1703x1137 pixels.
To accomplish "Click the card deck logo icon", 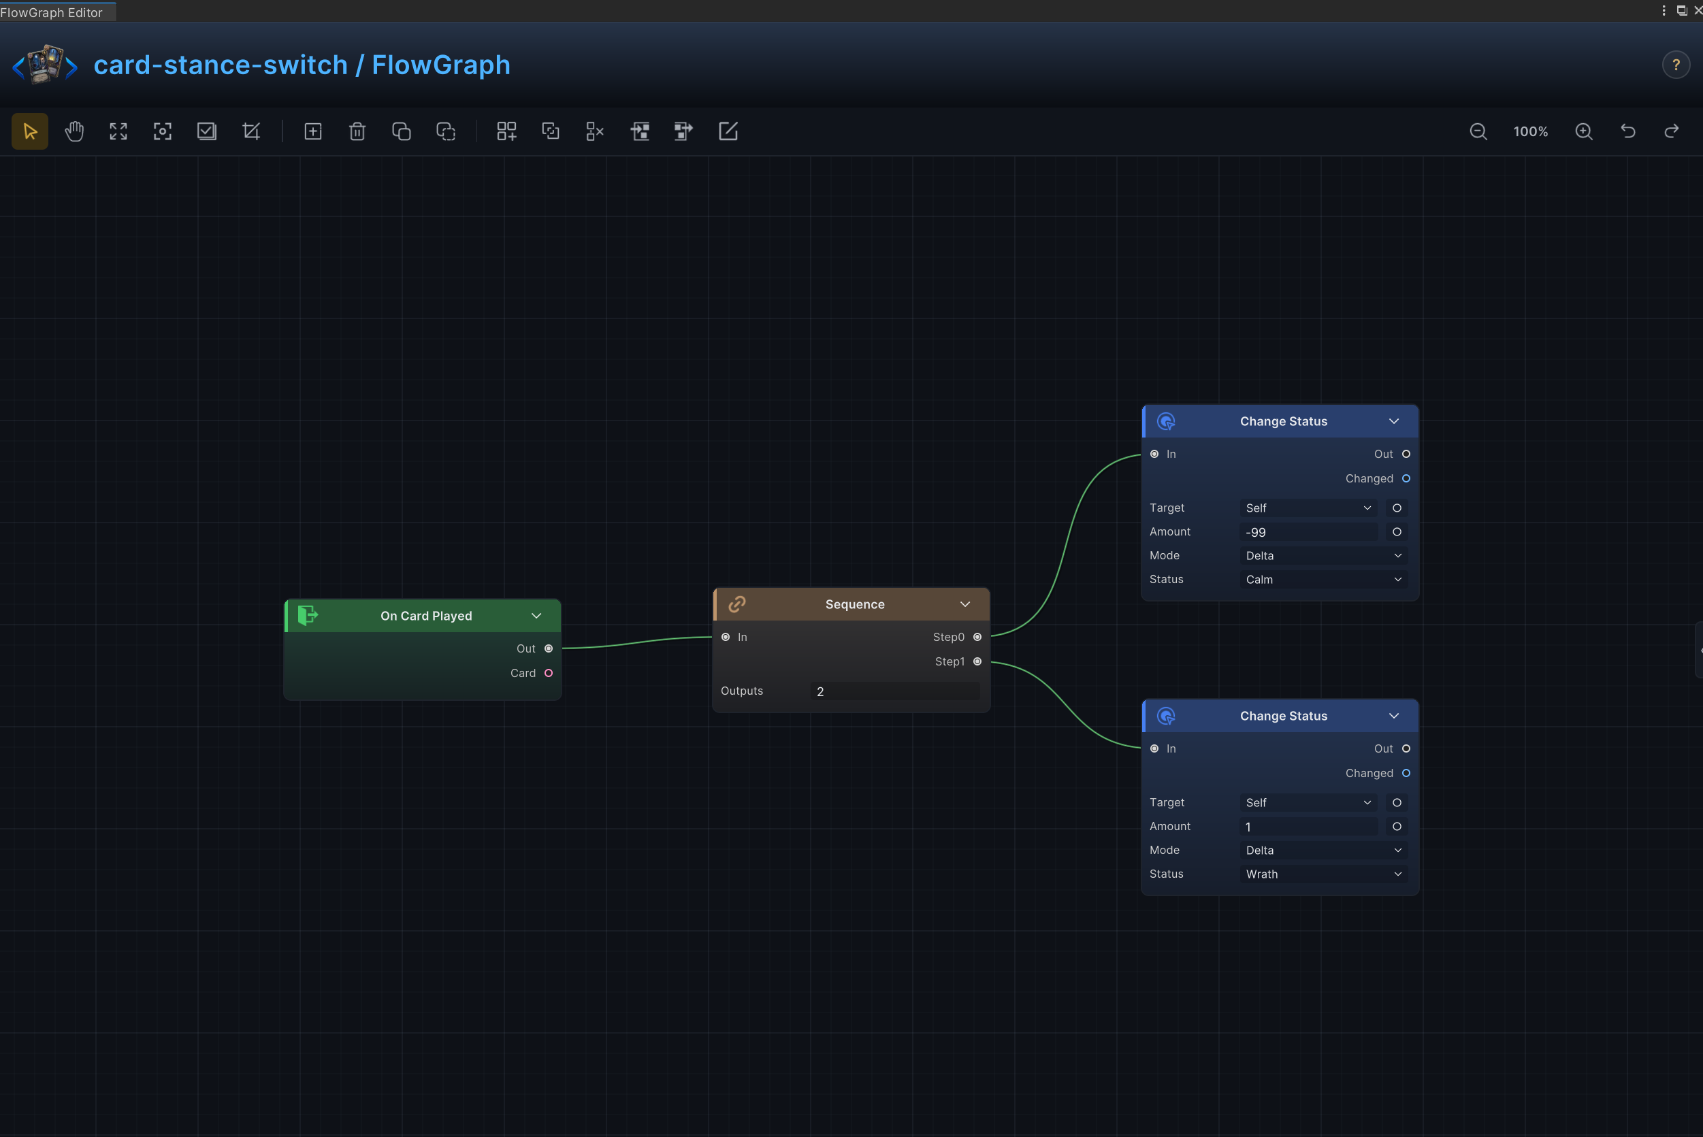I will [45, 65].
